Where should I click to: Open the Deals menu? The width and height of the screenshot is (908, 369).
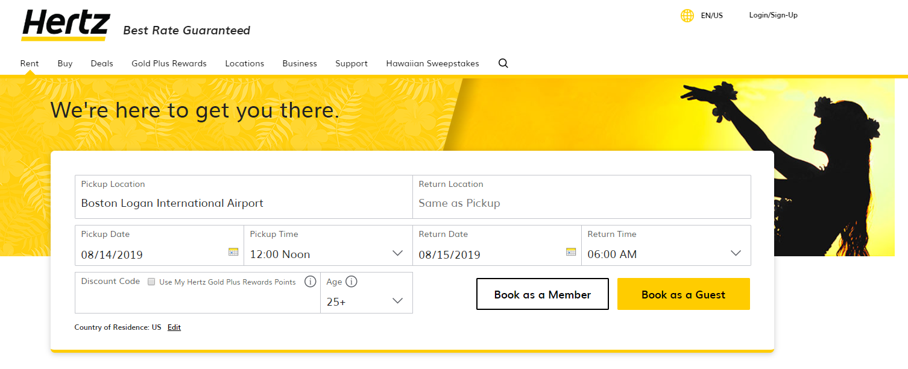[102, 63]
